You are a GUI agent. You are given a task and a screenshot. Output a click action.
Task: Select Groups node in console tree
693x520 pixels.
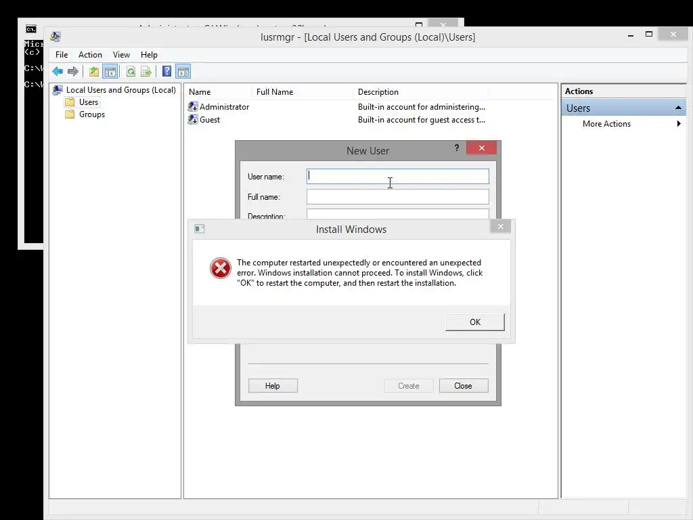(92, 114)
